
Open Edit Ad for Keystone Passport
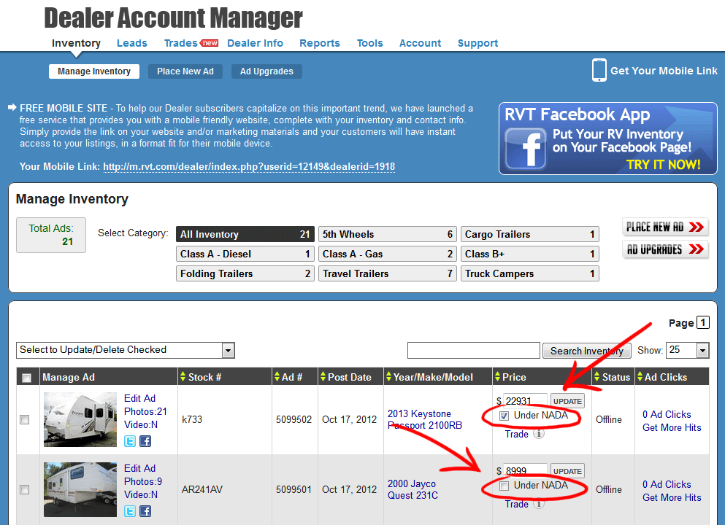click(x=139, y=398)
